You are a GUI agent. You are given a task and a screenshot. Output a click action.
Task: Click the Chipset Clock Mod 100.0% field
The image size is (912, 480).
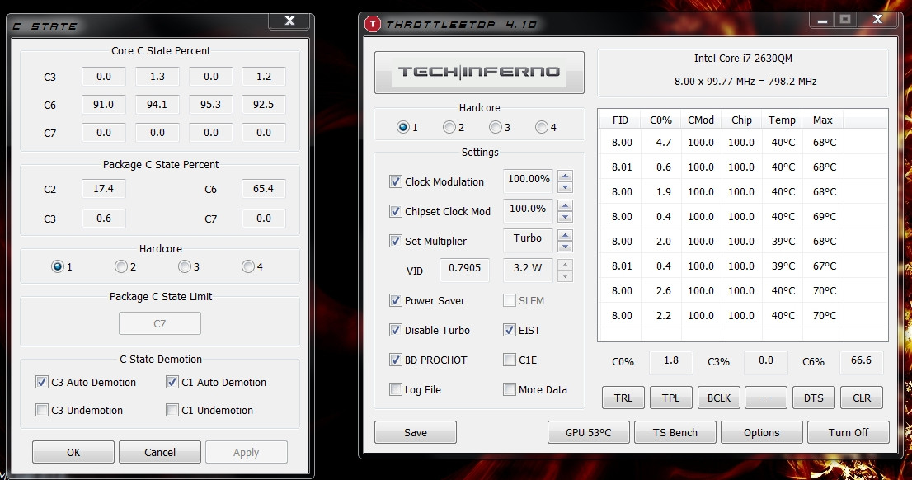point(528,210)
